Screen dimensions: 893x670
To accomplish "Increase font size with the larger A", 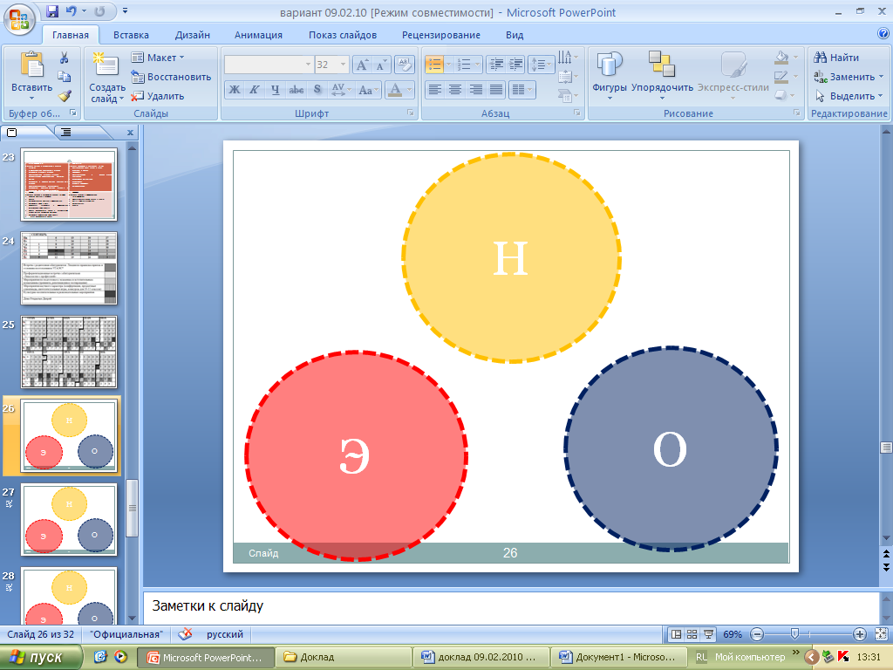I will tap(362, 65).
